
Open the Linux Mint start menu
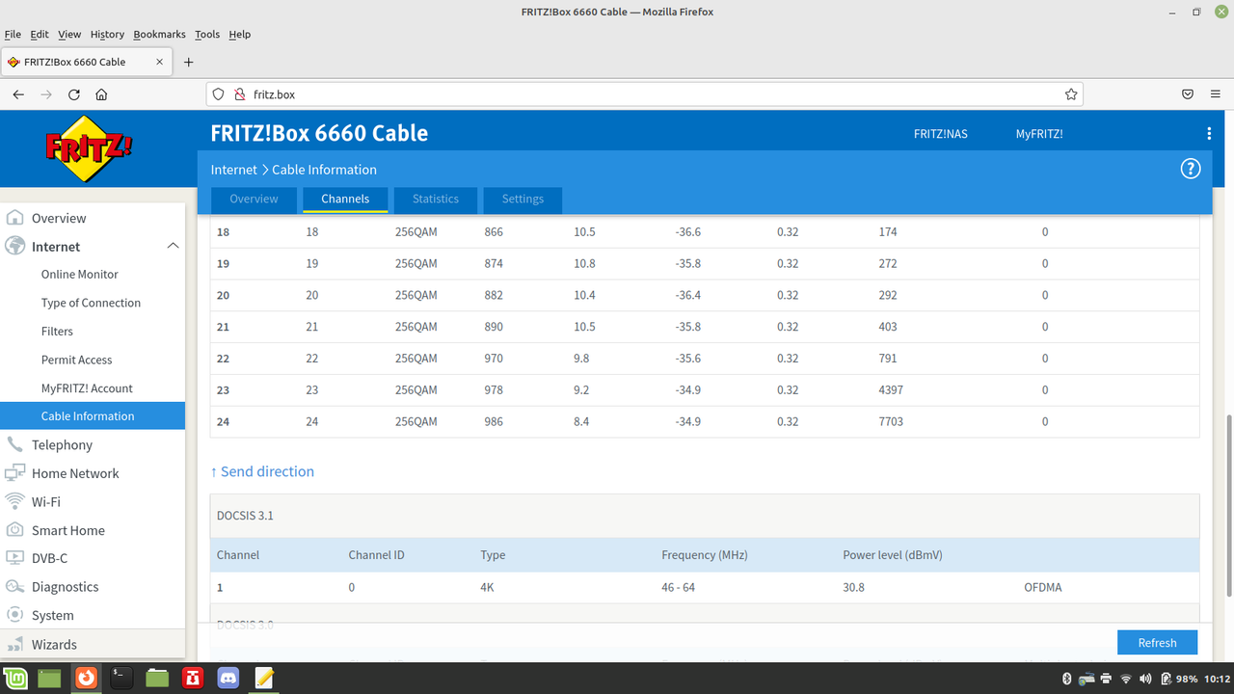click(x=15, y=679)
